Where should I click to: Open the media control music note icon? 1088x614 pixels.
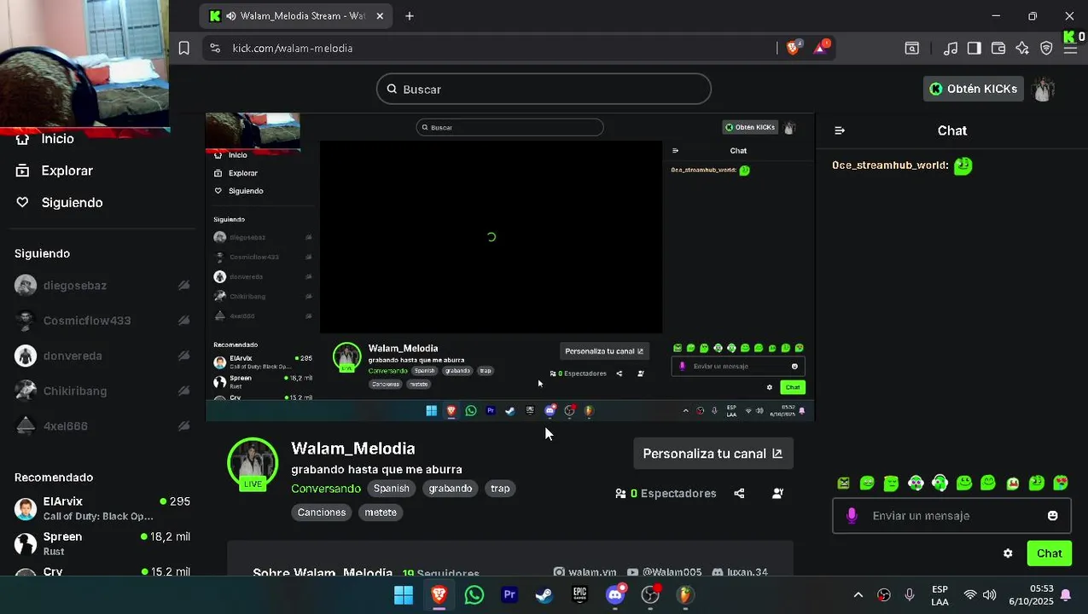coord(950,49)
